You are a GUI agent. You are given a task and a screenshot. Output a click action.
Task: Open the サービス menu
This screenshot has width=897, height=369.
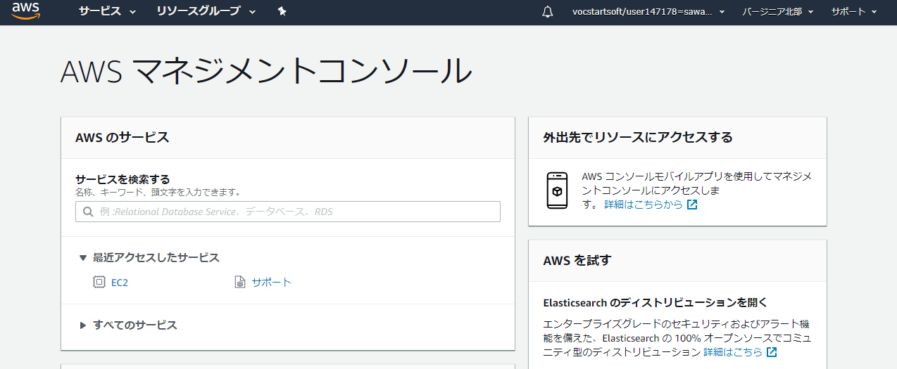pos(107,11)
